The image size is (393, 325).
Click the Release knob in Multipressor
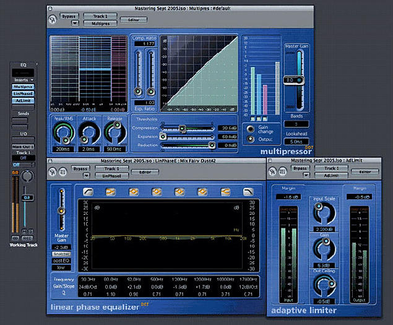pos(114,133)
